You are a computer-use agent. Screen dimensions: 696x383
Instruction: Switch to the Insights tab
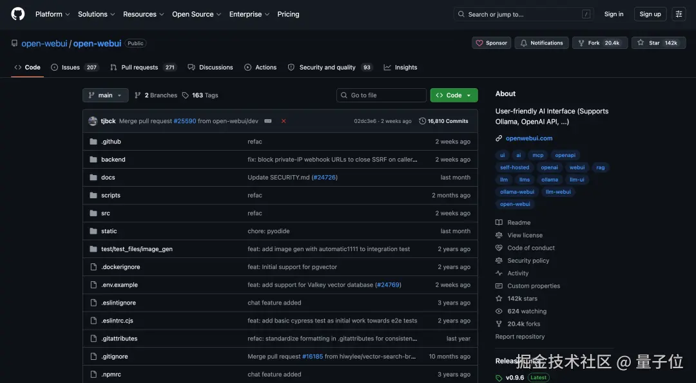tap(400, 68)
